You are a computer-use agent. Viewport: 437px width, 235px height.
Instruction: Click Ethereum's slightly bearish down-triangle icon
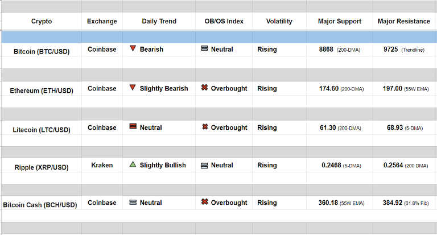point(133,88)
